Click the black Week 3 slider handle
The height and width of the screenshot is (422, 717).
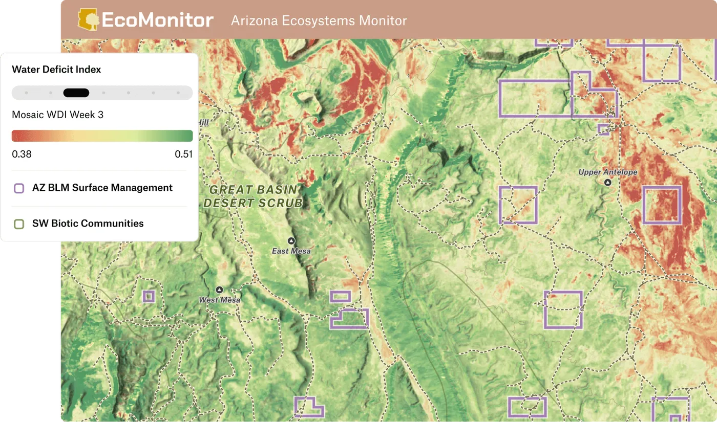click(x=76, y=93)
